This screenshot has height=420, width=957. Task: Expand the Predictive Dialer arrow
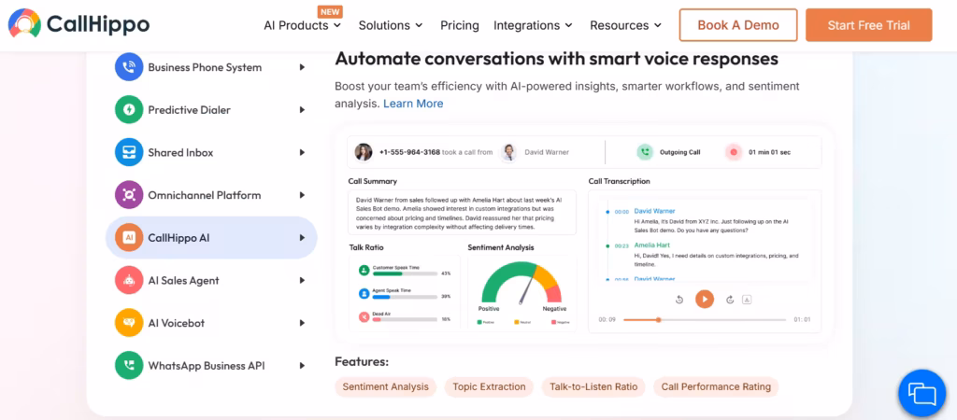302,110
